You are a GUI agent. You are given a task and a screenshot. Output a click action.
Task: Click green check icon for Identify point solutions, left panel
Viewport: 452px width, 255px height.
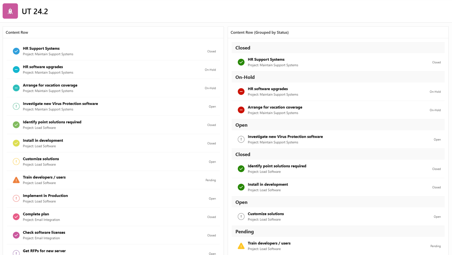tap(16, 124)
